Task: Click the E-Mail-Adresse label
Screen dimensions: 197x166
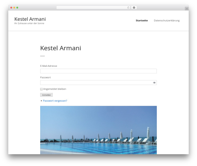Action: 48,66
